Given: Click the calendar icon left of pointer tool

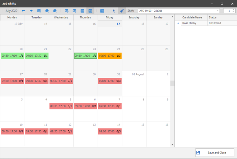Looking at the screenshot, I should point(102,11).
